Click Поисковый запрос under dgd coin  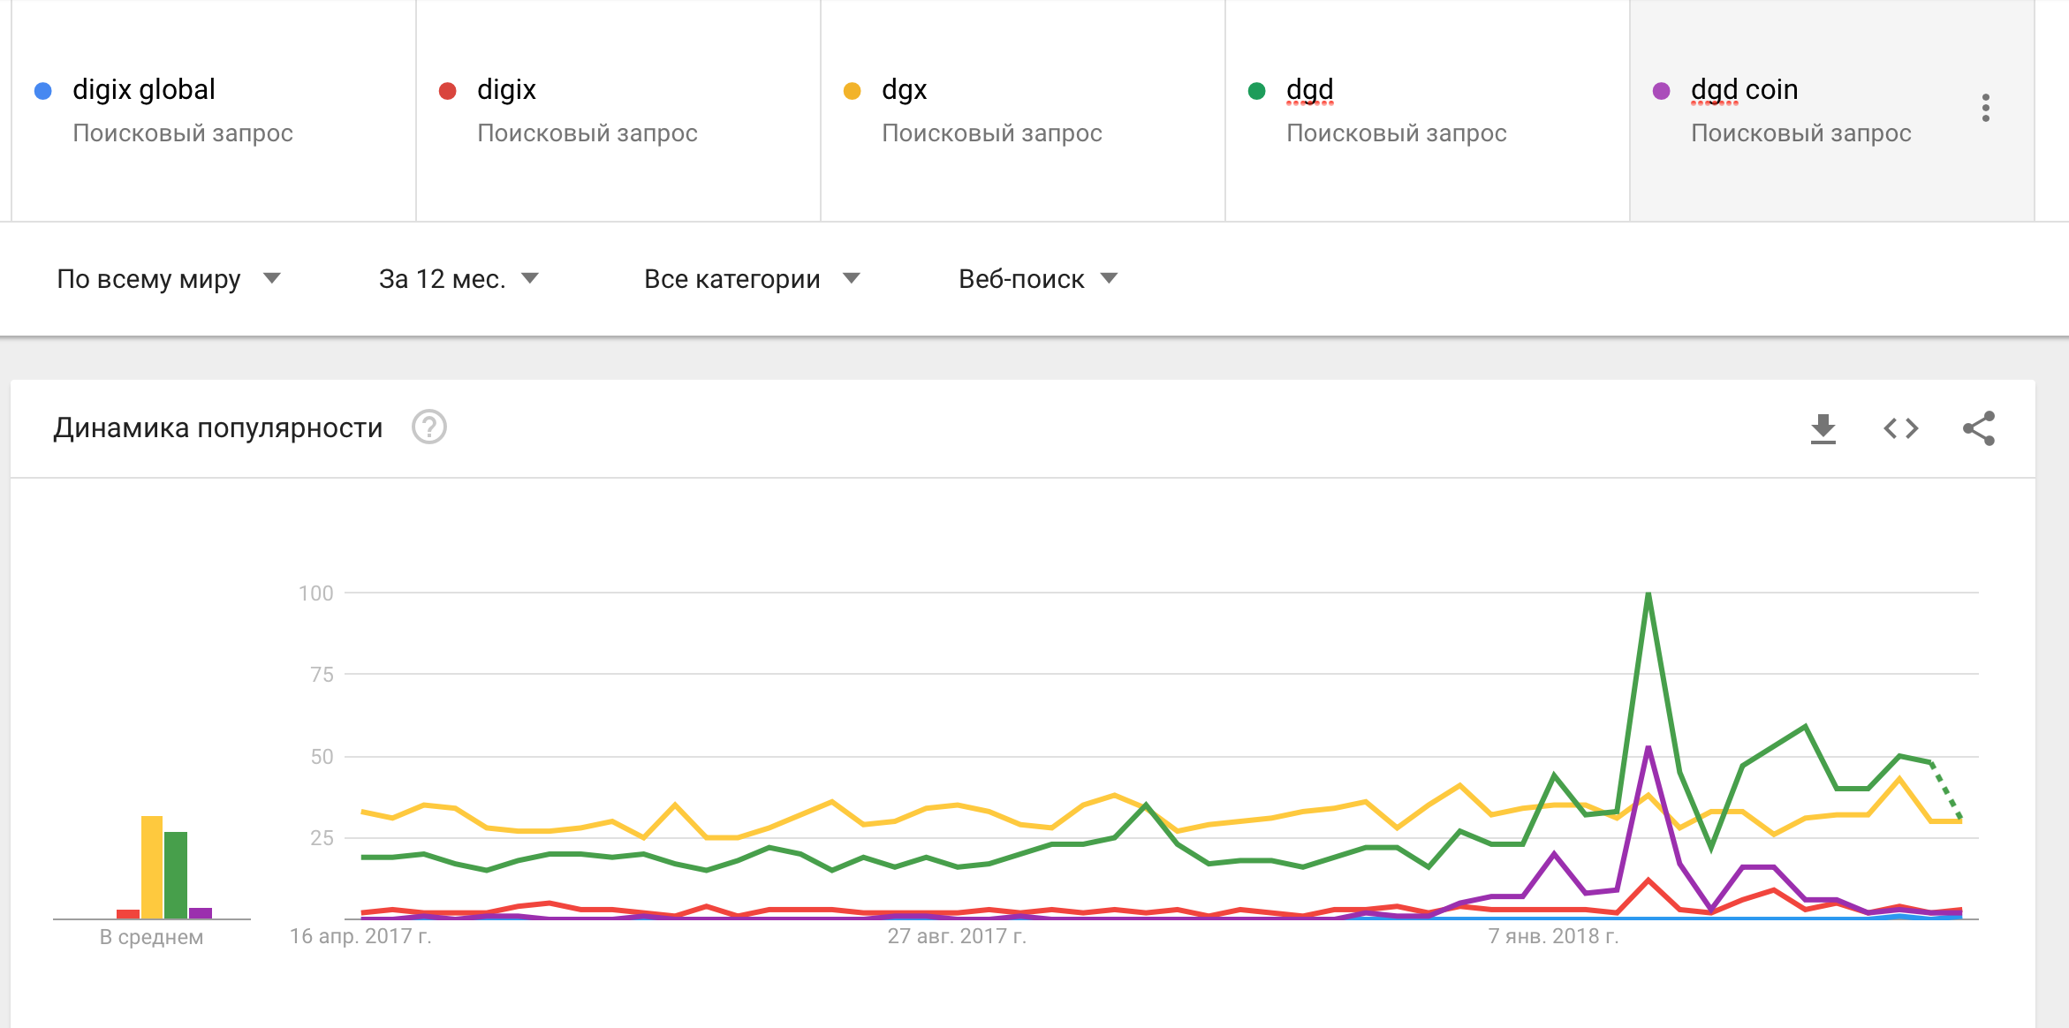1801,133
